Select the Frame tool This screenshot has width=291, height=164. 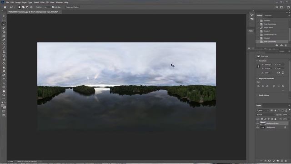pos(4,36)
